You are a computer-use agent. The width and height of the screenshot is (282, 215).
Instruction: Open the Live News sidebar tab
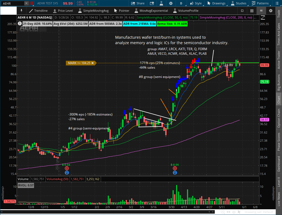coord(279,199)
